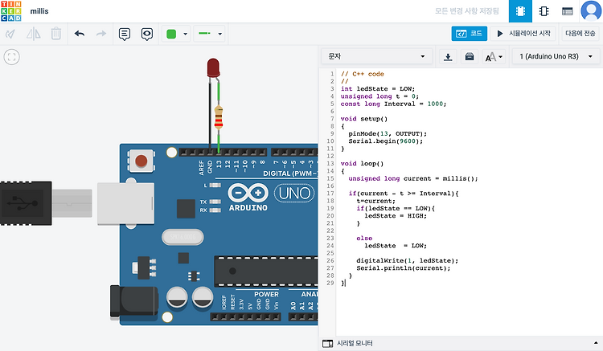Zoom to fit the circuit view
The height and width of the screenshot is (351, 603).
click(11, 57)
